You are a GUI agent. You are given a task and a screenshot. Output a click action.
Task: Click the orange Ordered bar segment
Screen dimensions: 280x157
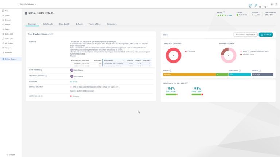click(x=190, y=75)
